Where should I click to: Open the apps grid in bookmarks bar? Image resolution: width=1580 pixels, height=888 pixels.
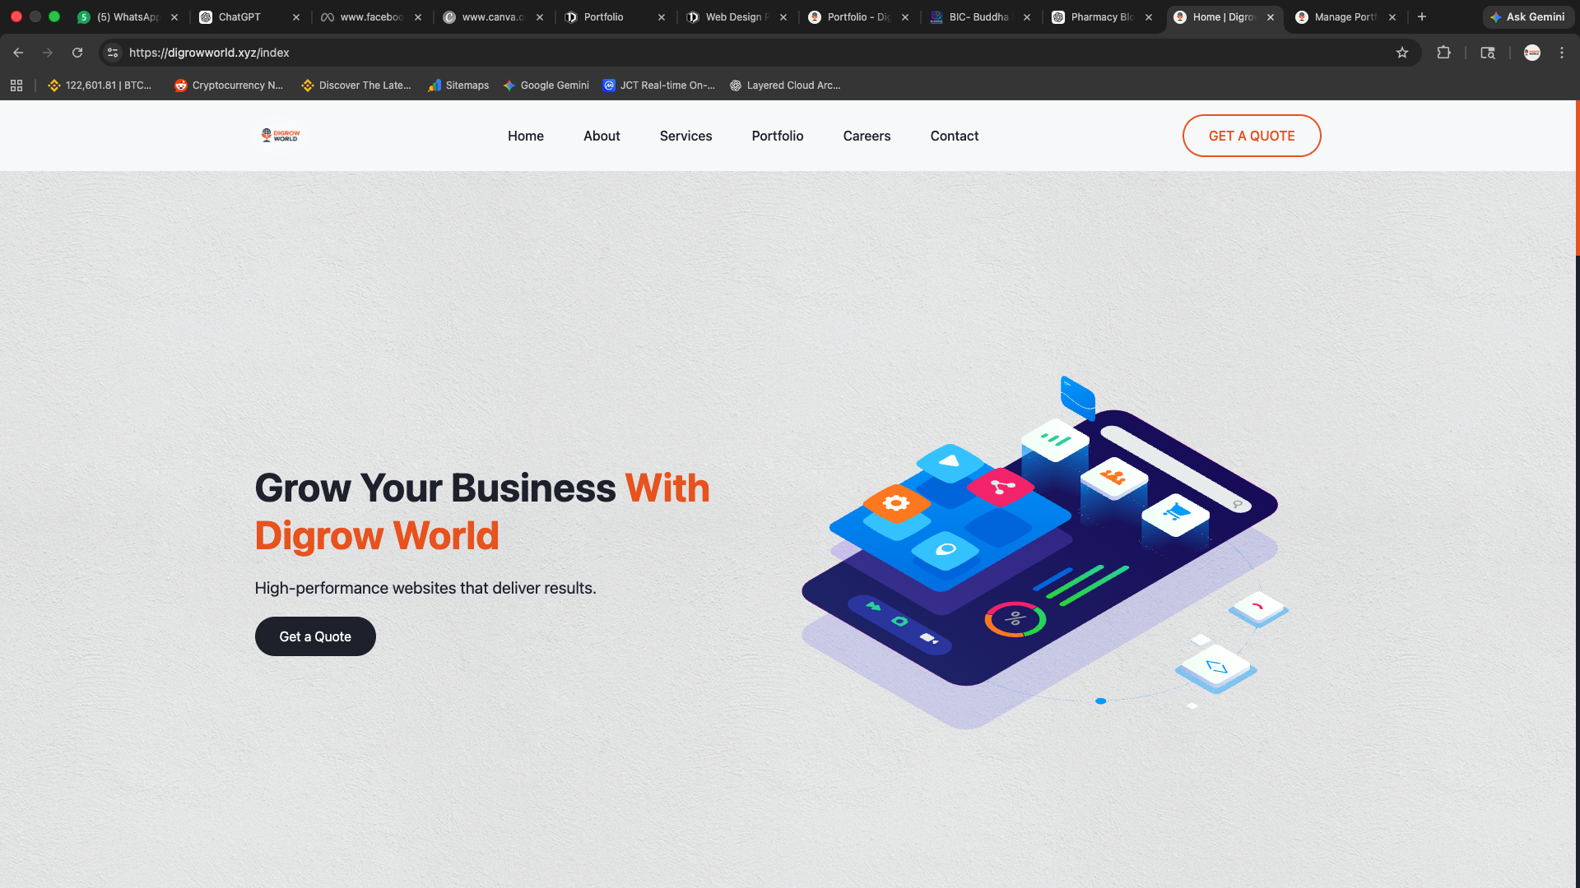click(16, 86)
